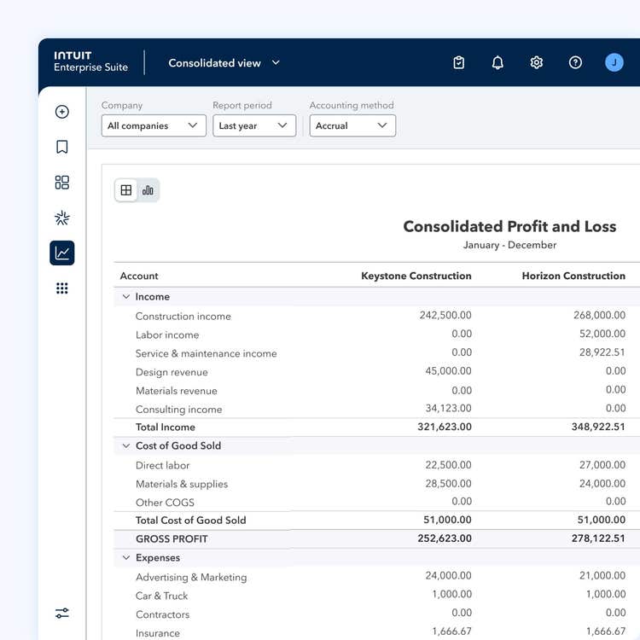Screen dimensions: 640x640
Task: Open the Company All companies dropdown
Action: [x=154, y=125]
